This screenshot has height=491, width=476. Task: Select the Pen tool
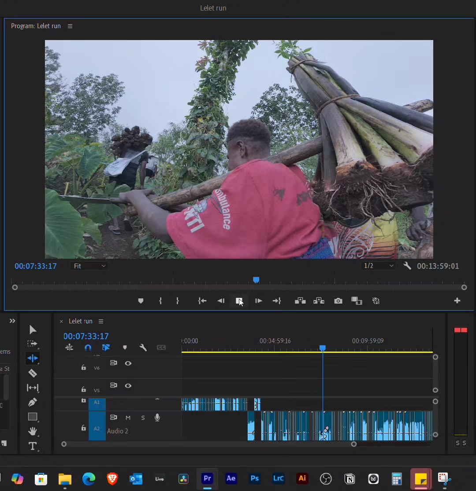click(33, 402)
